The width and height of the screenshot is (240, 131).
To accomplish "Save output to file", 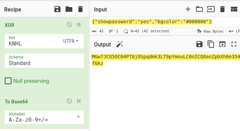I will click(x=199, y=44).
